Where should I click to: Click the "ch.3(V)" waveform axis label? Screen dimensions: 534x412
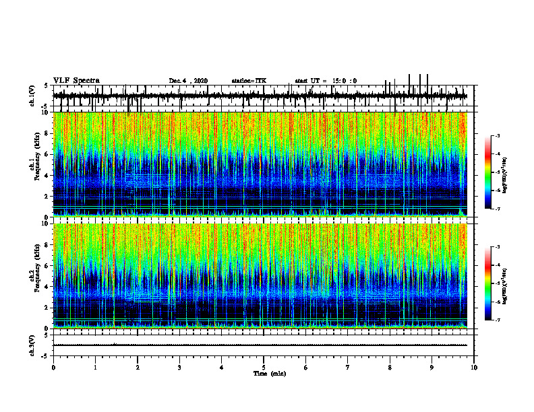pyautogui.click(x=32, y=345)
